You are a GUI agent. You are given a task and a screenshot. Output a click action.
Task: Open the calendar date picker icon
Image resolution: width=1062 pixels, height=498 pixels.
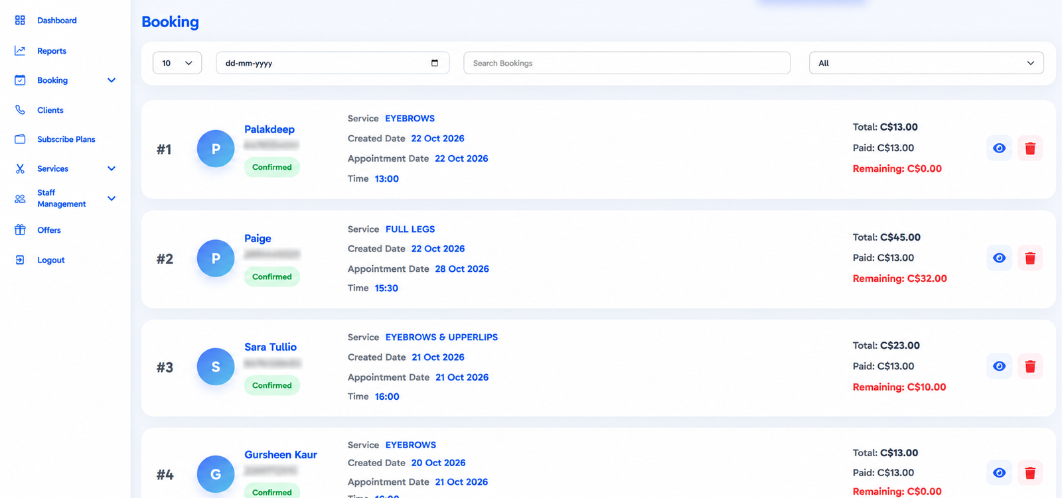coord(435,63)
